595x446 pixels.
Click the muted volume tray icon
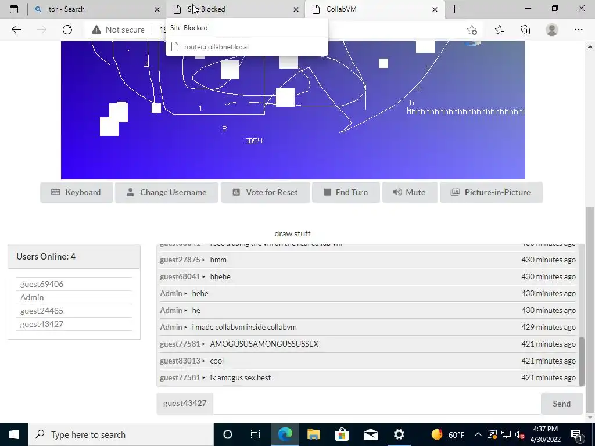click(x=519, y=434)
